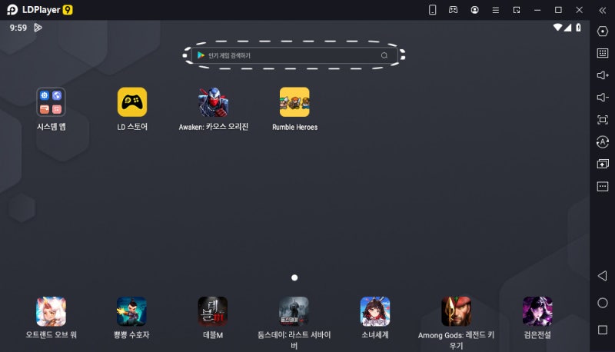Open 오트랜드 오브 워 game
615x352 pixels.
(x=51, y=311)
